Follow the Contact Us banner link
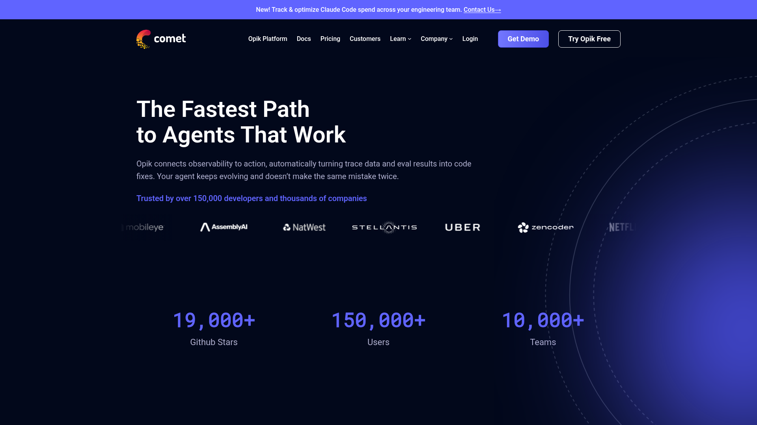This screenshot has width=757, height=425. coord(482,10)
